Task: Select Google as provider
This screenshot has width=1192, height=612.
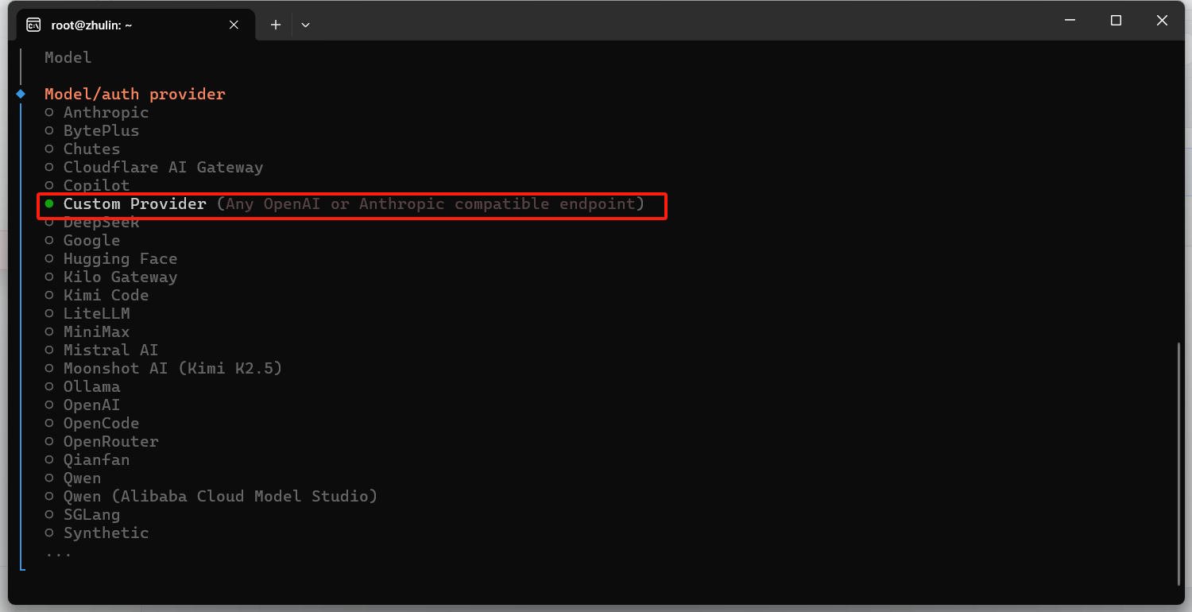Action: (83, 241)
